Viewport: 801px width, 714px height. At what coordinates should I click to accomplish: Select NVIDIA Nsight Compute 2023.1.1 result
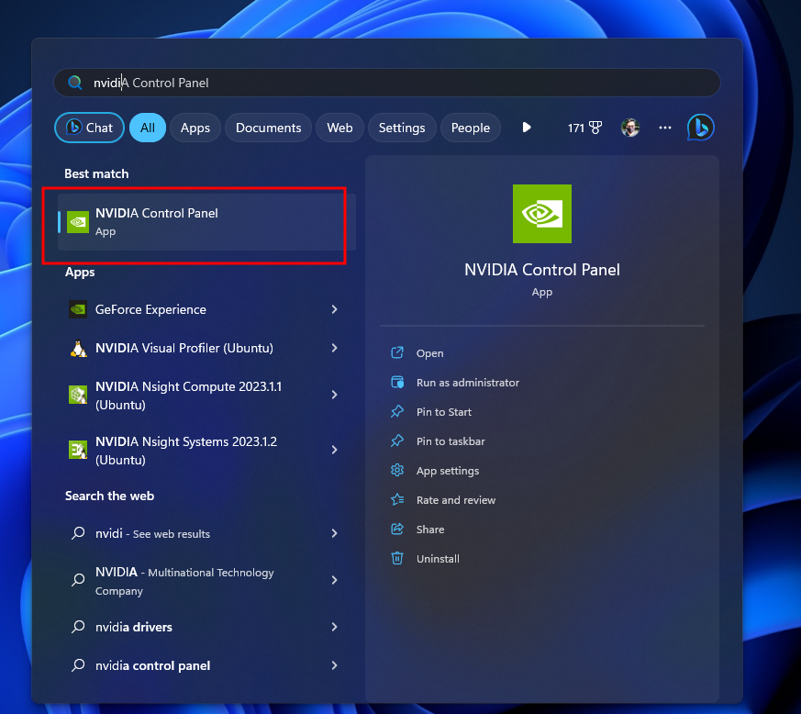[188, 395]
